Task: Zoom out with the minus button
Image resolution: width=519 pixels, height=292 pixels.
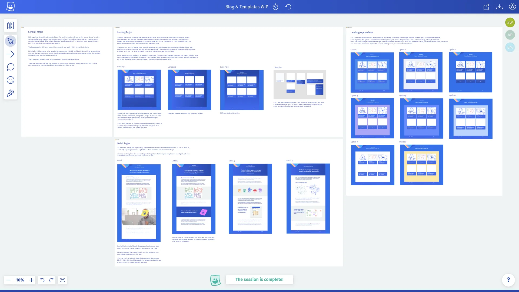Action: pyautogui.click(x=8, y=280)
